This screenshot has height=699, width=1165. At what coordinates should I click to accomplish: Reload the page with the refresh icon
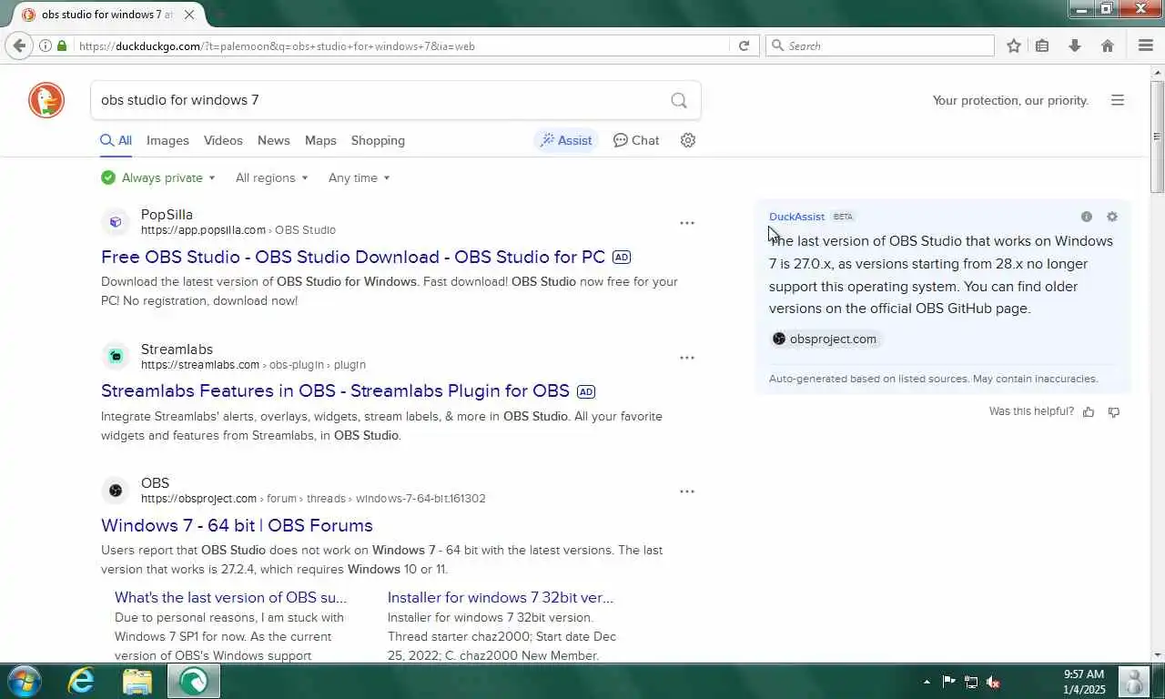point(744,46)
